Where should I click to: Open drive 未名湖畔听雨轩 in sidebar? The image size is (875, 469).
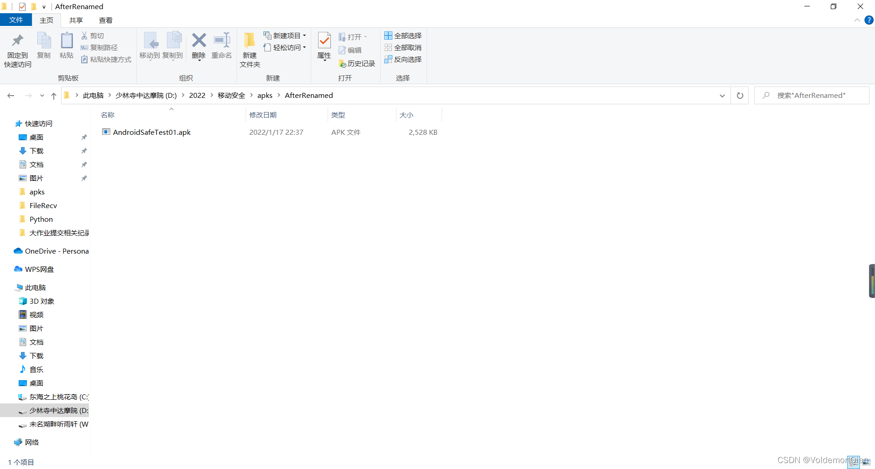point(54,424)
